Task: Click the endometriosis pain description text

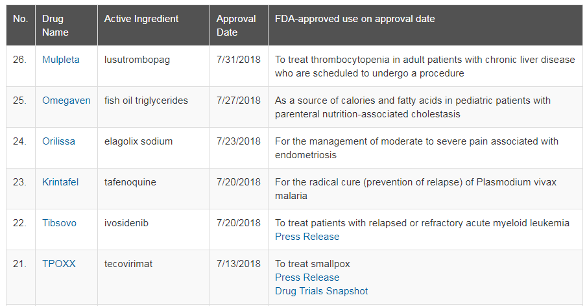Action: click(x=416, y=148)
